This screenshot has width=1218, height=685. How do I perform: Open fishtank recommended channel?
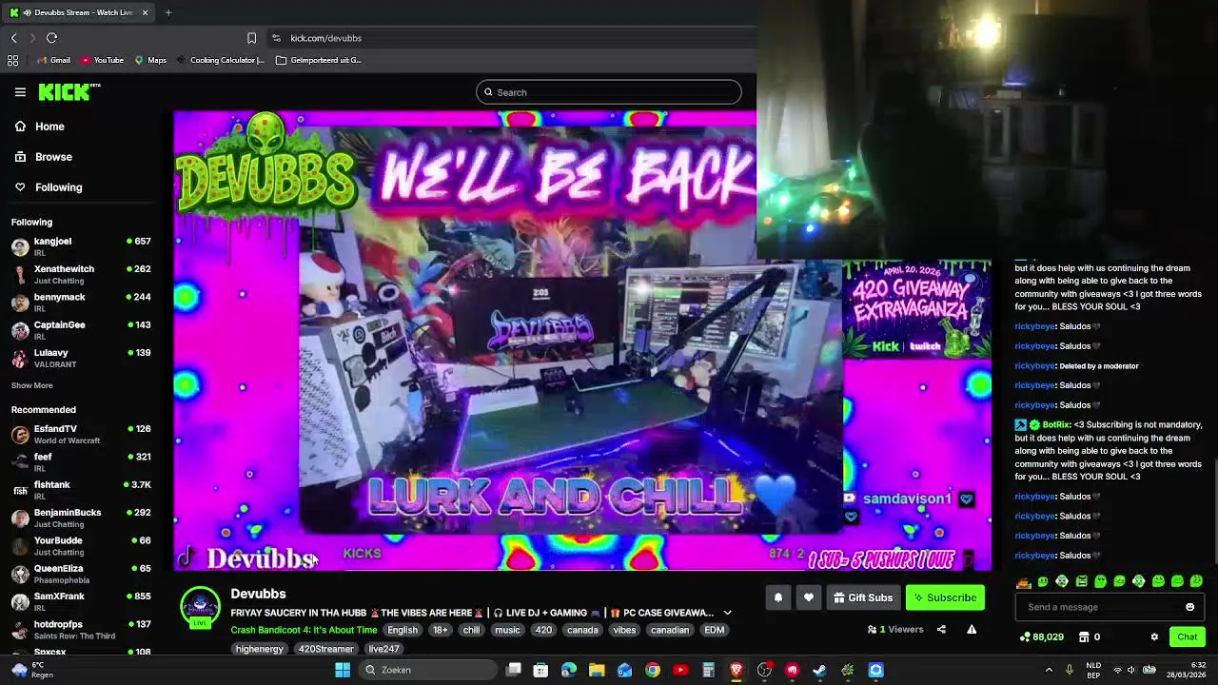pos(81,490)
